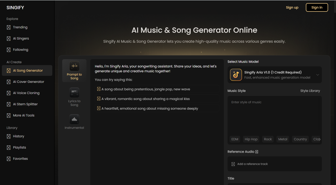Click icon beside jangle pop suggestion

99,89
